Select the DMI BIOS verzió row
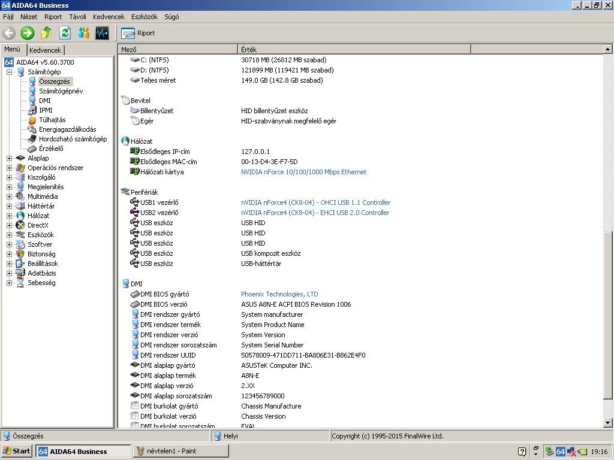The width and height of the screenshot is (614, 460). pyautogui.click(x=360, y=304)
